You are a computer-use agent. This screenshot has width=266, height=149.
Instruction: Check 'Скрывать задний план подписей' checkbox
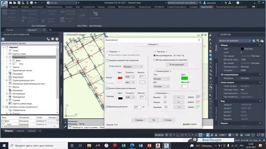pyautogui.click(x=107, y=60)
